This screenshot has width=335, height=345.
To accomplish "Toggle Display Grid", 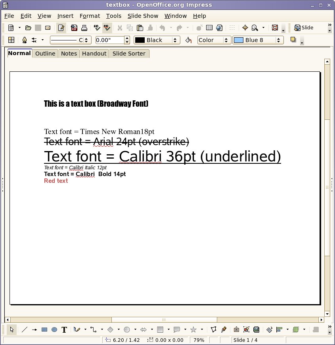I will pyautogui.click(x=232, y=28).
